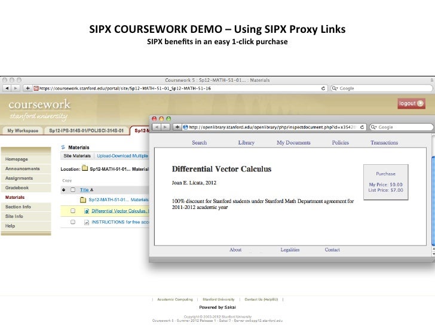
Task: Open the Policies link
Action: tap(341, 143)
